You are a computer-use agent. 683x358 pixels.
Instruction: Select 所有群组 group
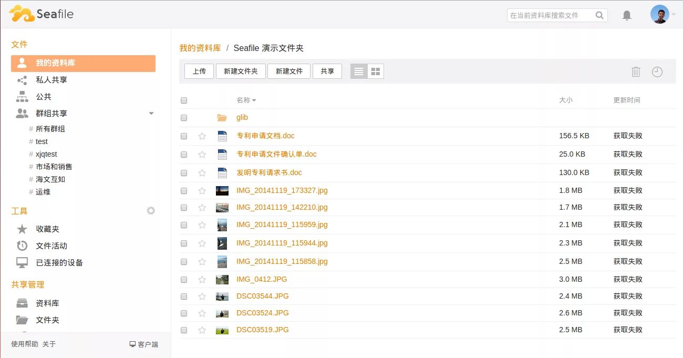[50, 129]
